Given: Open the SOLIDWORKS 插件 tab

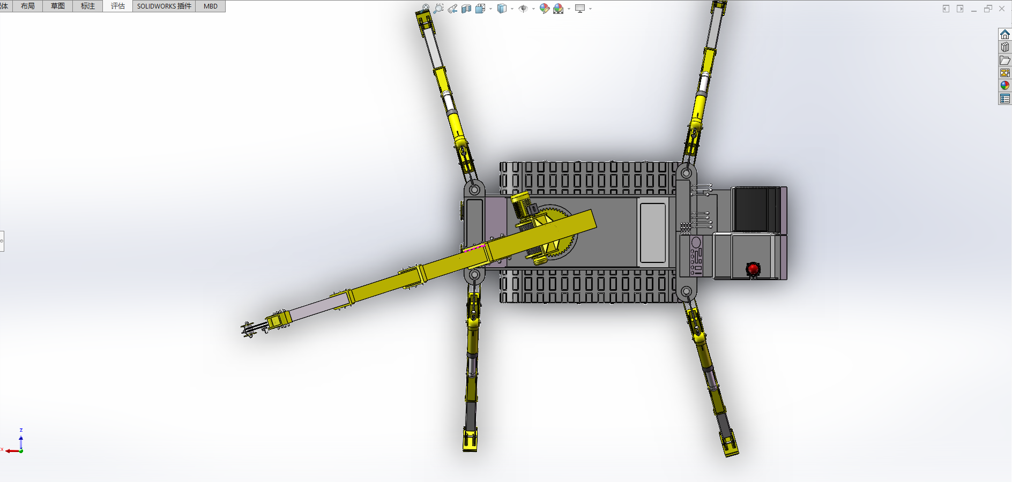Looking at the screenshot, I should [164, 6].
